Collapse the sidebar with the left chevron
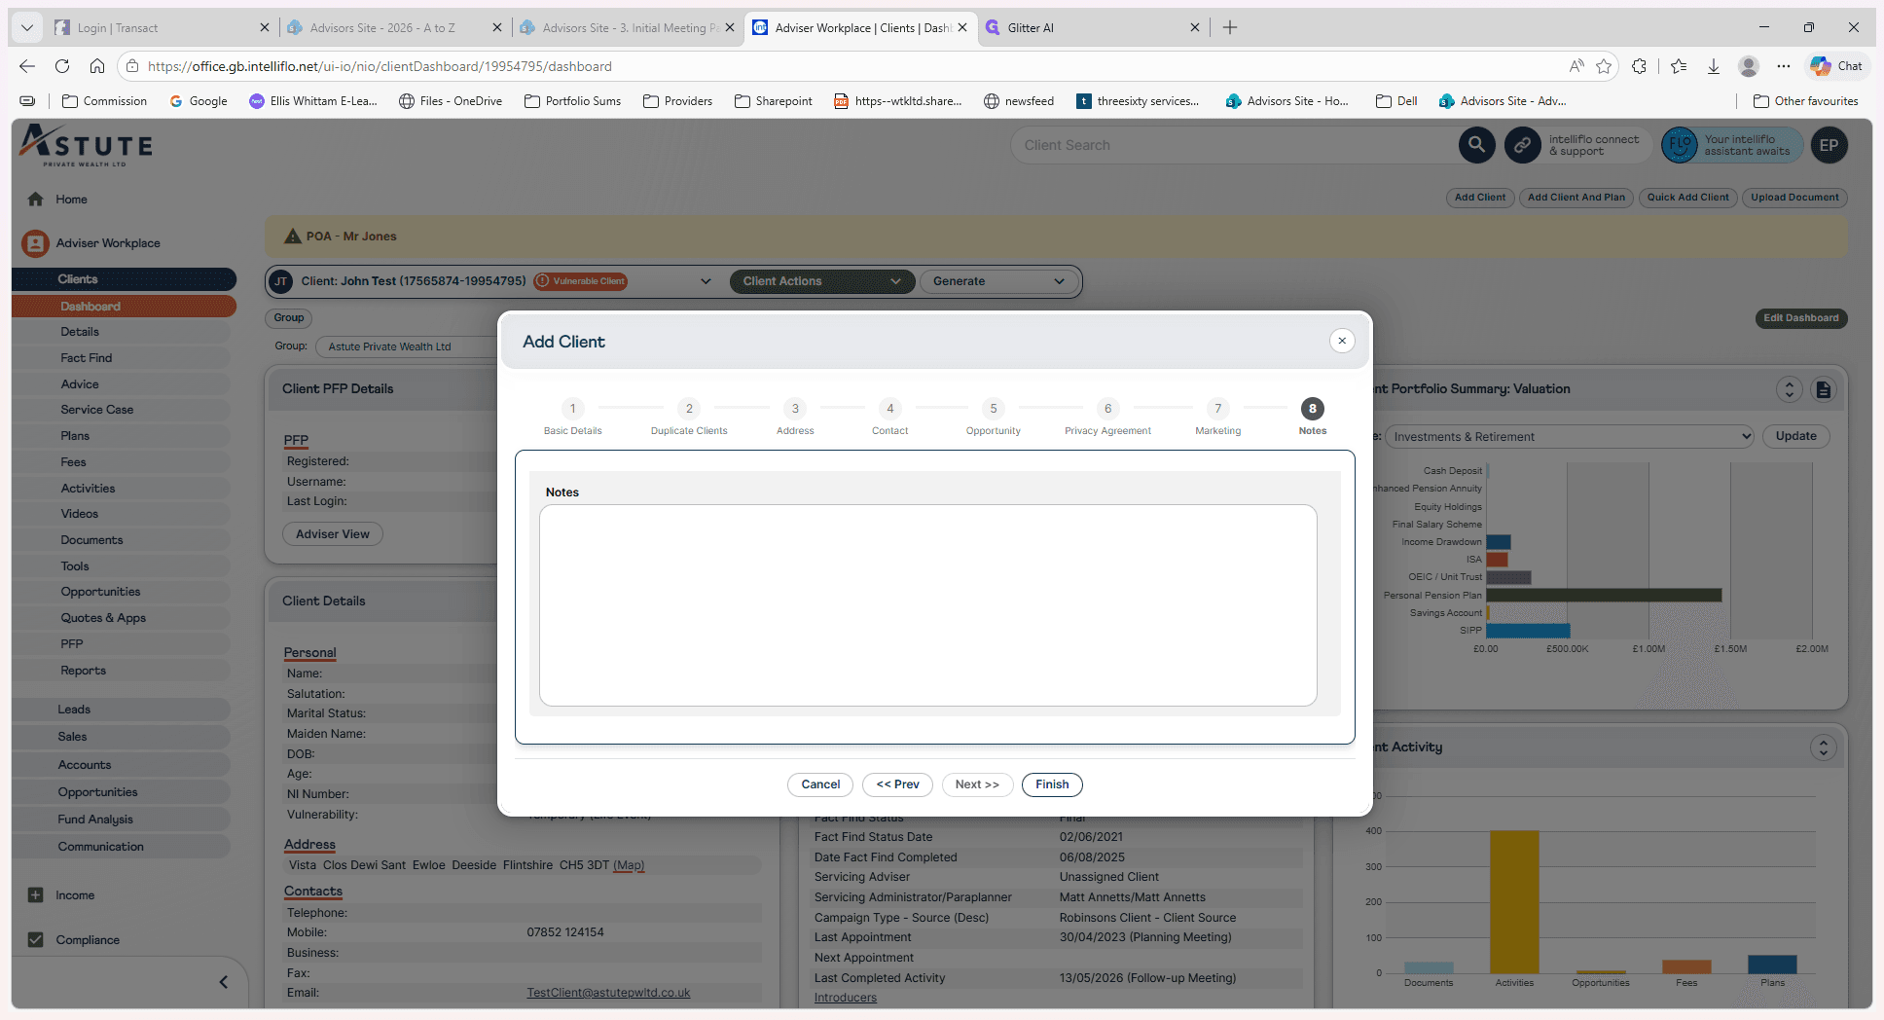Viewport: 1884px width, 1020px height. click(x=223, y=982)
